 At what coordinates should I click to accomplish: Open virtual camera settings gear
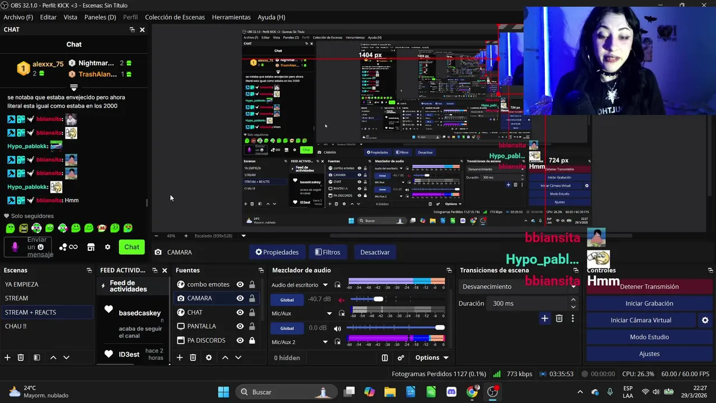click(705, 320)
